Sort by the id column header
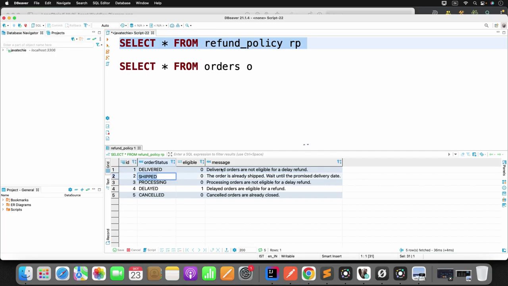This screenshot has width=508, height=286. click(128, 162)
